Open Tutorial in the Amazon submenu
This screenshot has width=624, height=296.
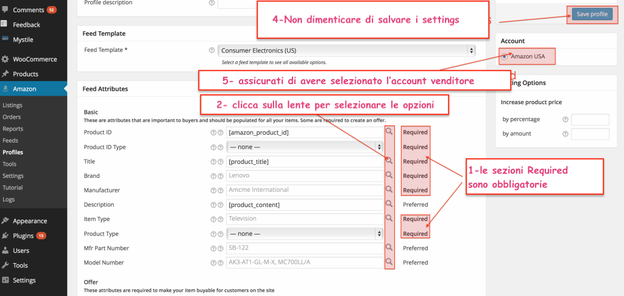click(x=13, y=188)
